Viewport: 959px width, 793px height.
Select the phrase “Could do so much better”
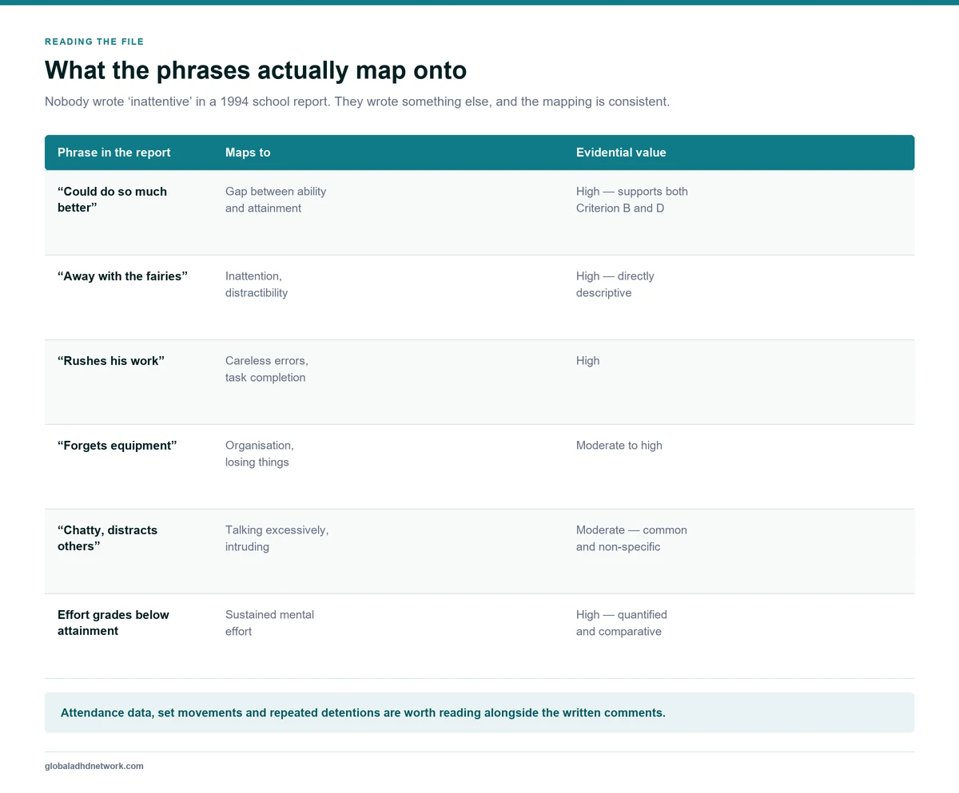[112, 200]
